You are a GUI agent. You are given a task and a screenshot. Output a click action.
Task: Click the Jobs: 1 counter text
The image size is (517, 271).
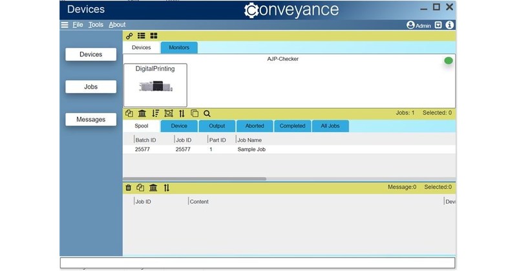click(405, 113)
